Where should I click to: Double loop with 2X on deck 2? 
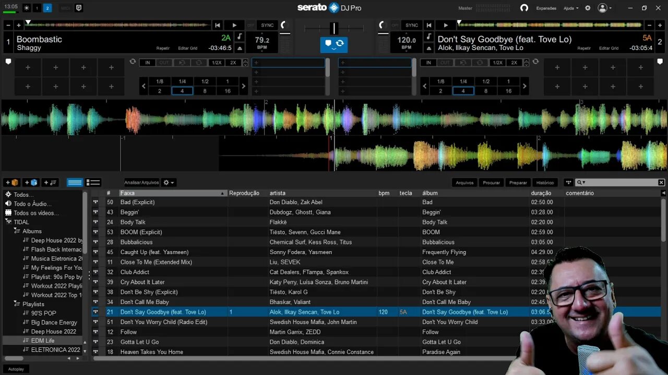click(514, 63)
